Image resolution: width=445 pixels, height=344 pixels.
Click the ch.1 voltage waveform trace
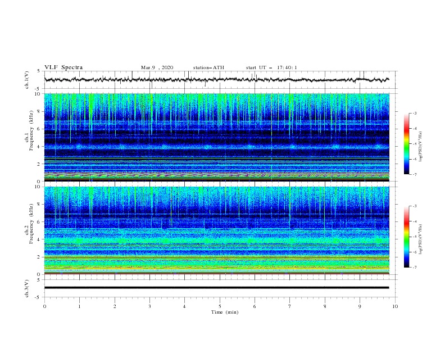[216, 80]
